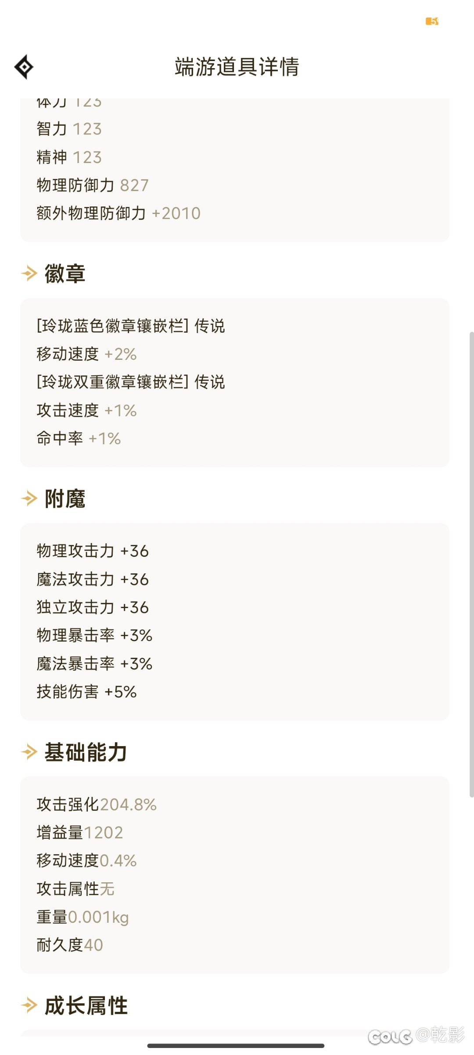Image resolution: width=474 pixels, height=1055 pixels.
Task: Click arrow icon beside 附魔 heading
Action: point(29,498)
